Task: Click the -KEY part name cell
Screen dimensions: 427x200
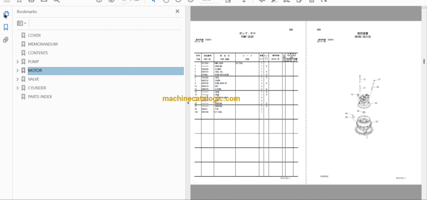Action: (216, 86)
